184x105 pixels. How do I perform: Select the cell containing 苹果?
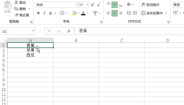click(x=30, y=50)
